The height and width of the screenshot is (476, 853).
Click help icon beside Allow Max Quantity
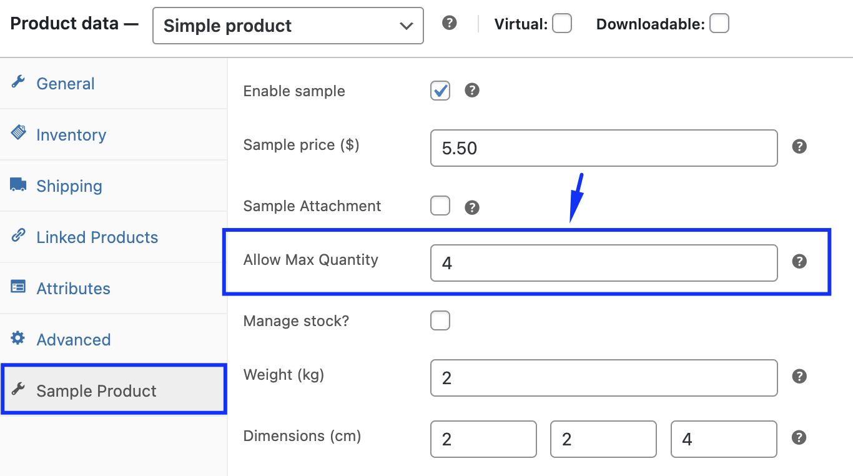(799, 262)
